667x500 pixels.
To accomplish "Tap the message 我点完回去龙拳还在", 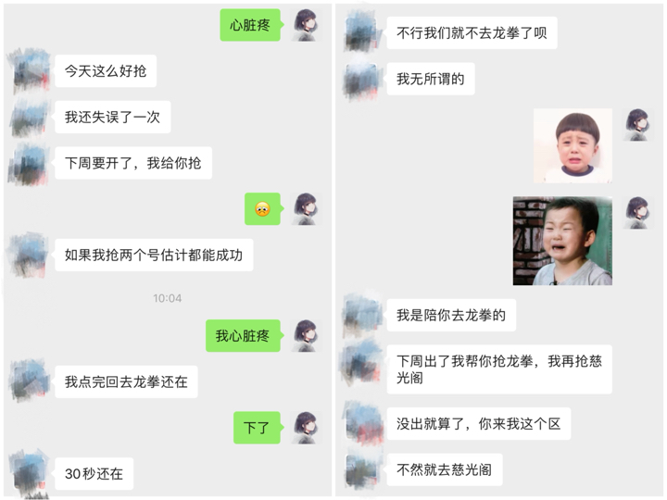I will point(126,381).
